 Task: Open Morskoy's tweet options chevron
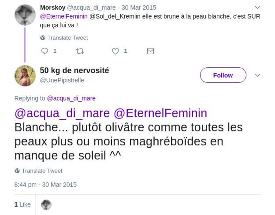click(258, 7)
